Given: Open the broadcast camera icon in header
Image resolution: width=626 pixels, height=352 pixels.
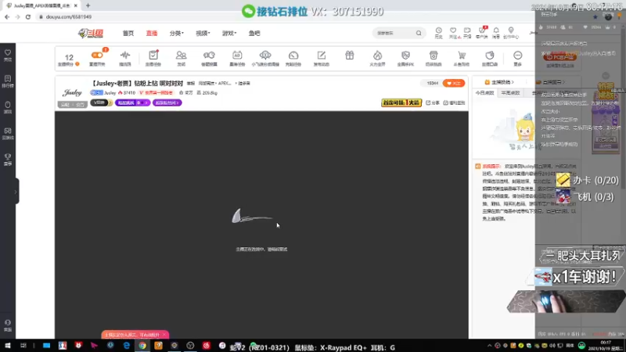Looking at the screenshot, I should point(467,33).
